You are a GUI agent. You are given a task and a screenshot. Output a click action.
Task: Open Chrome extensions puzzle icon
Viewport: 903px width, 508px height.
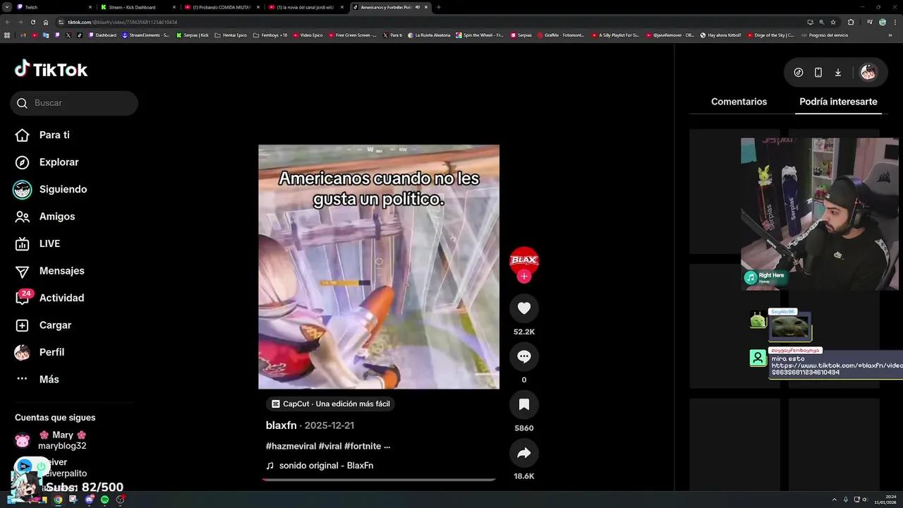(x=851, y=22)
